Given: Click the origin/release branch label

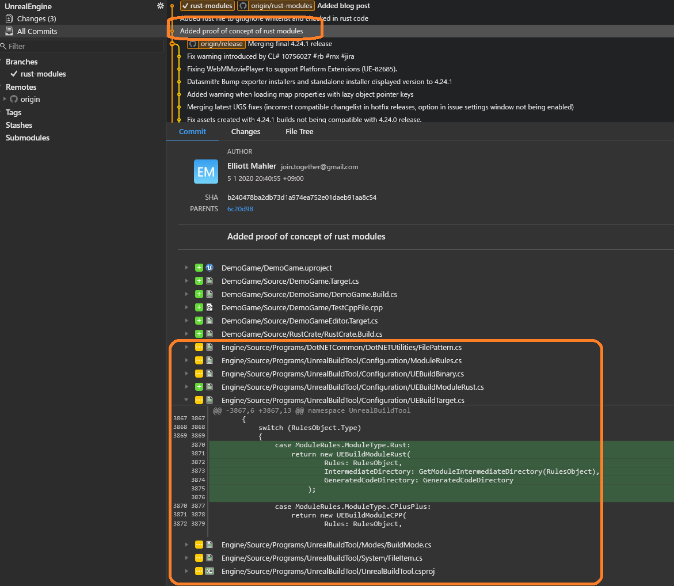Looking at the screenshot, I should point(216,44).
